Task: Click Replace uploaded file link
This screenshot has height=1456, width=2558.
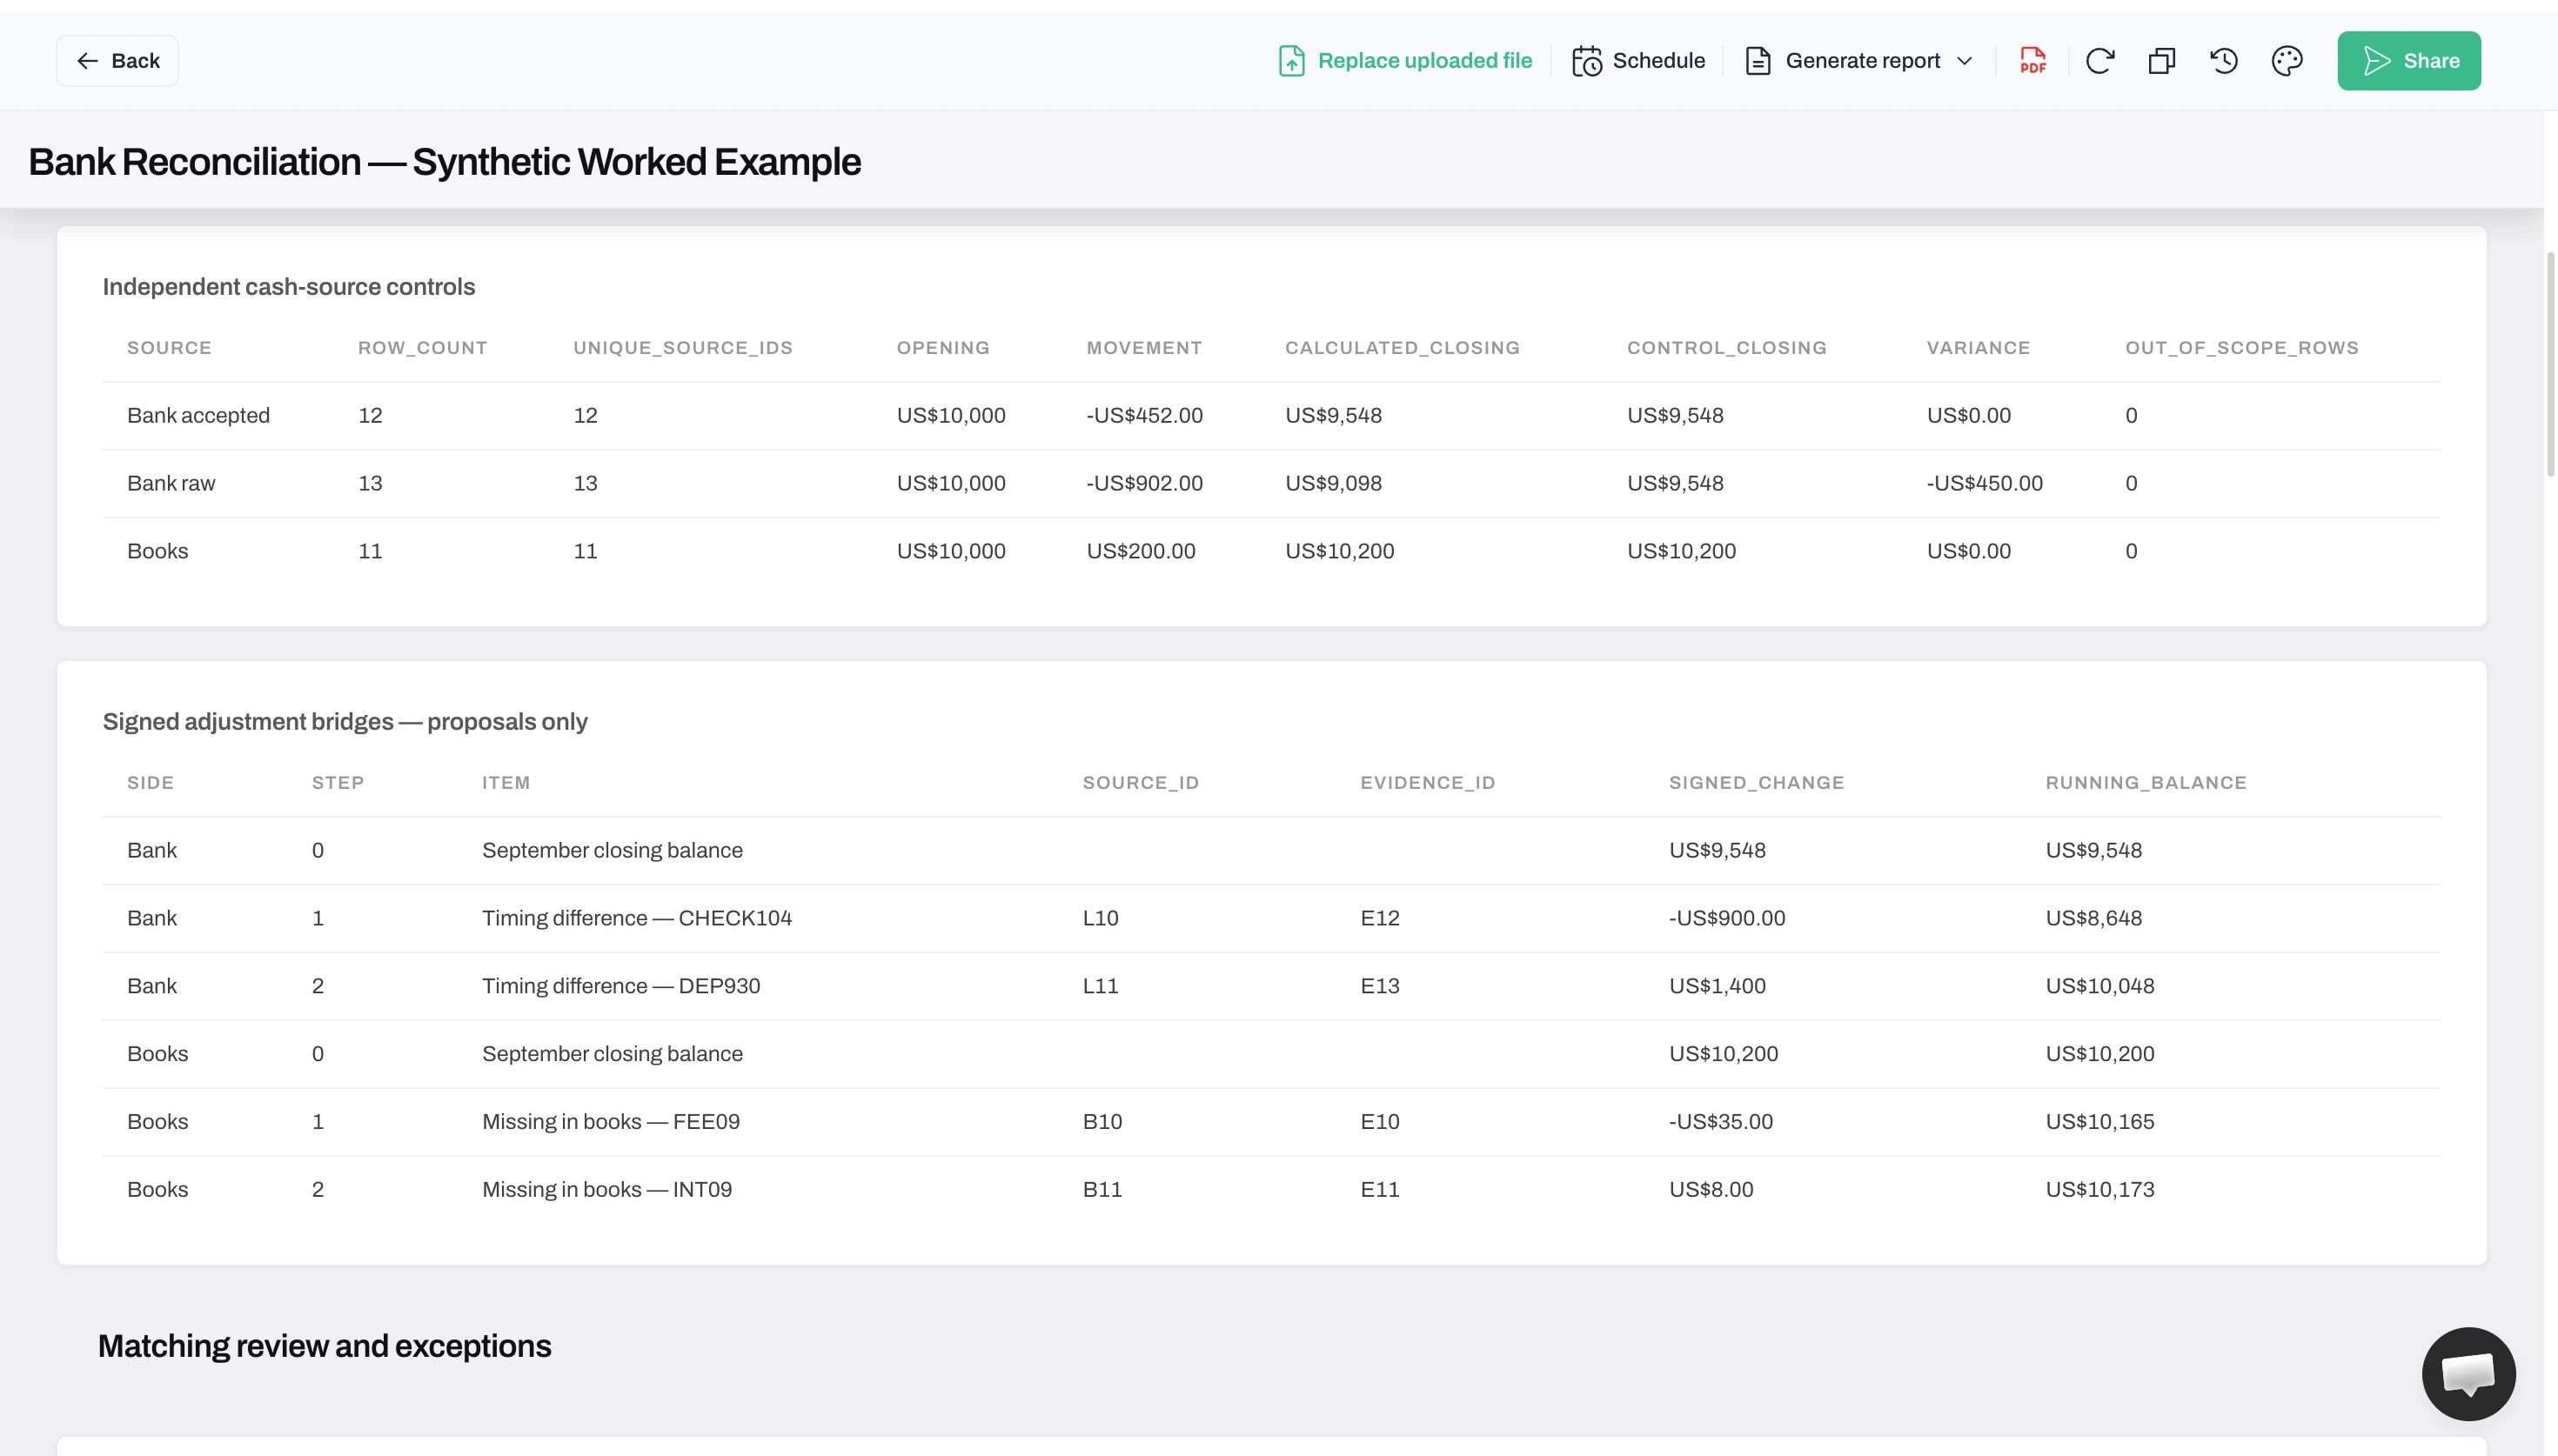Action: pos(1405,61)
